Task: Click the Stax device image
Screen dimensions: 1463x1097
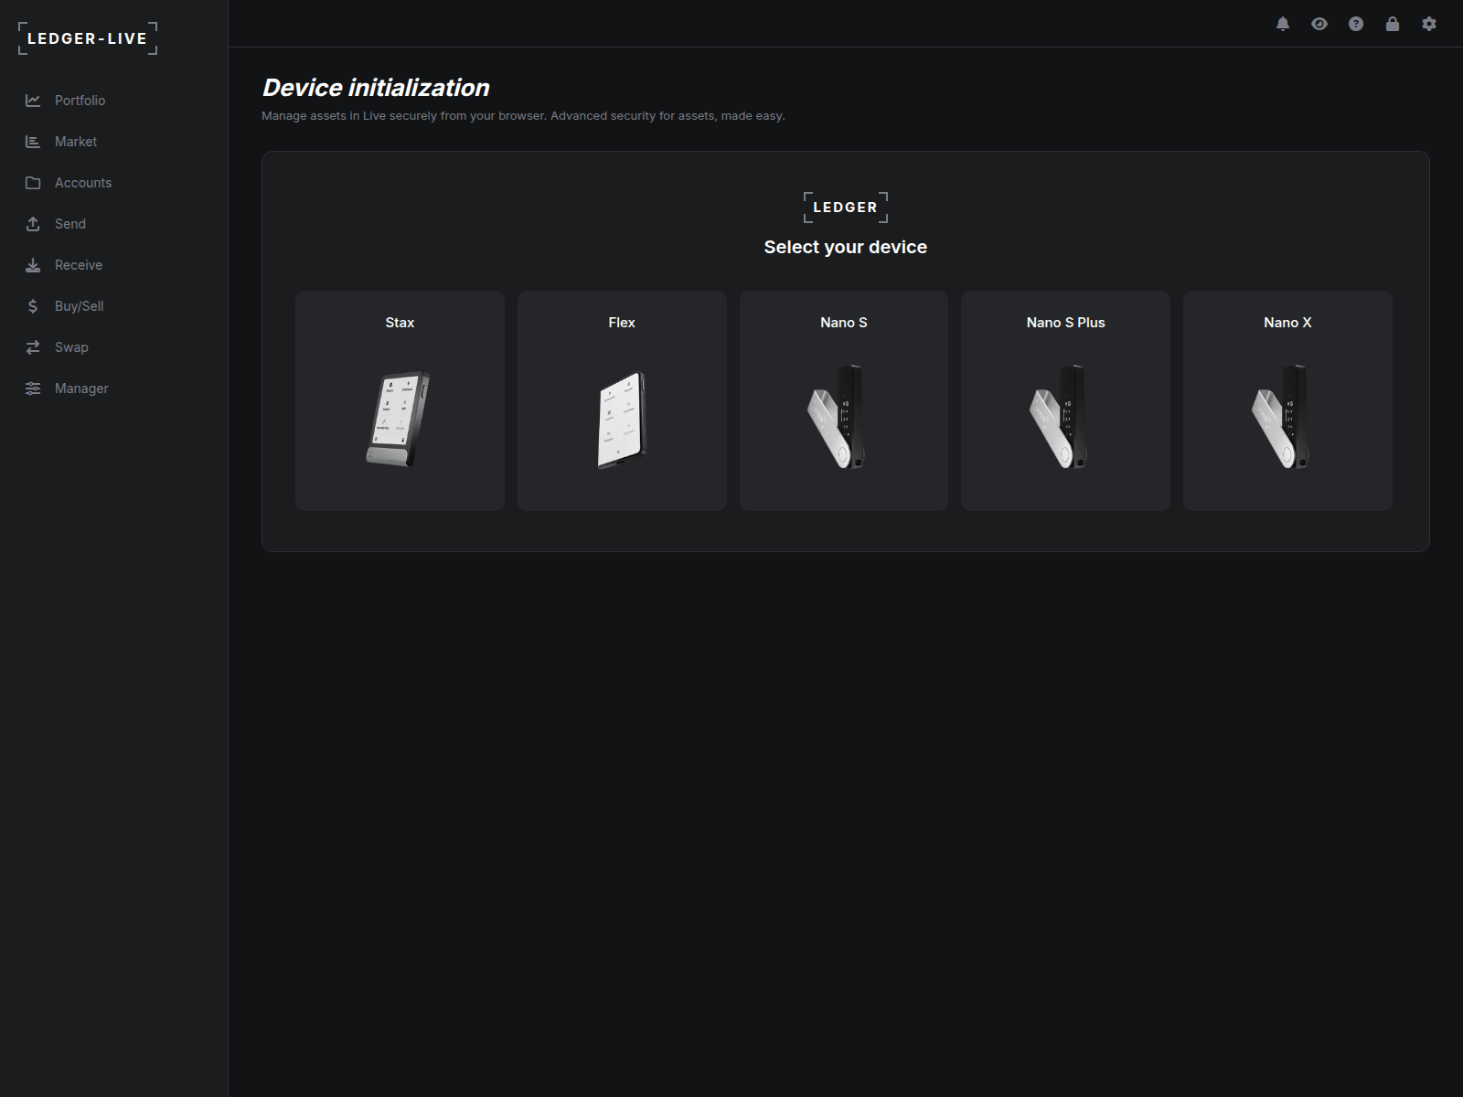Action: tap(399, 419)
